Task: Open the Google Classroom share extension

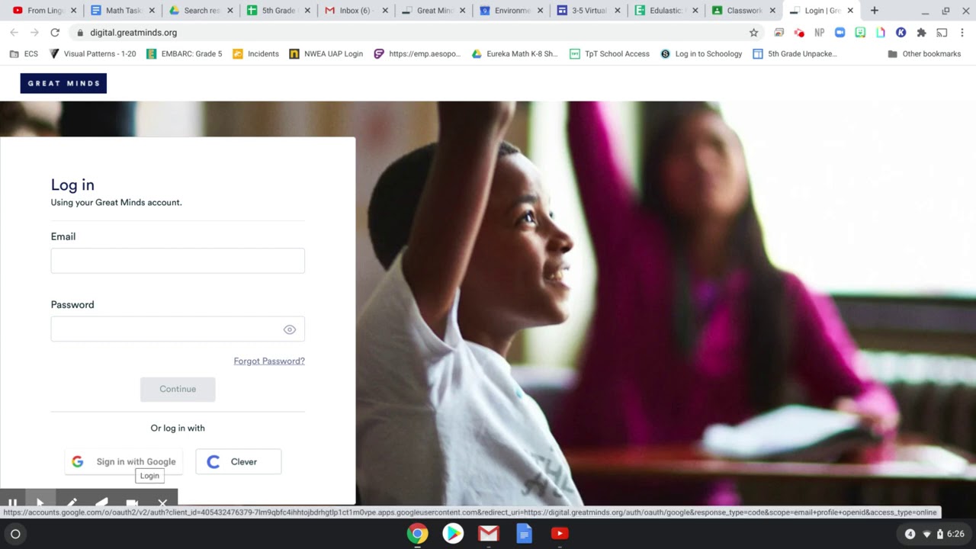Action: click(779, 33)
